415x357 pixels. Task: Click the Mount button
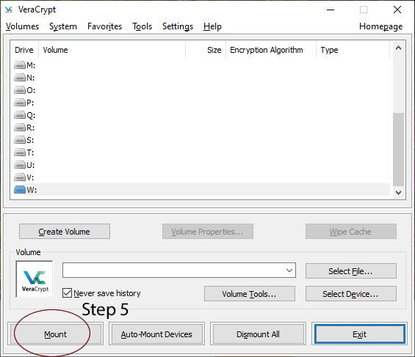(x=55, y=334)
